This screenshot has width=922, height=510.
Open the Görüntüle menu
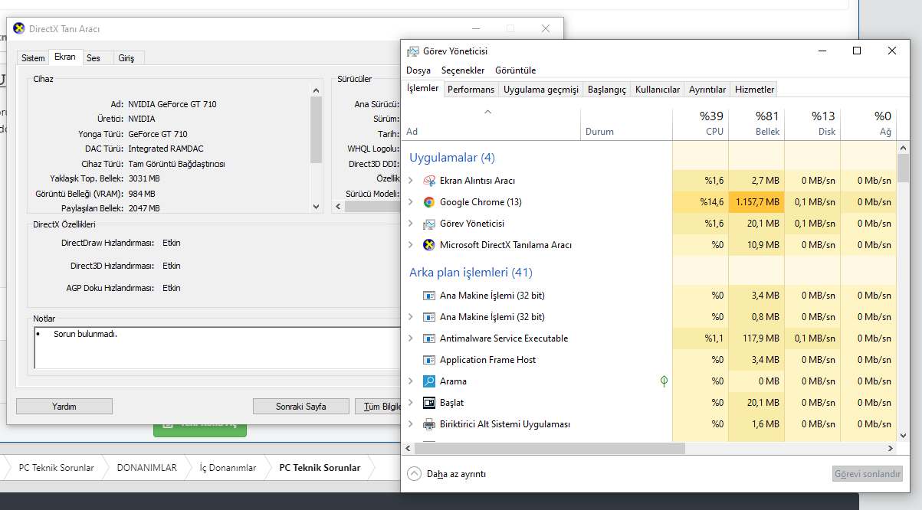(x=516, y=70)
